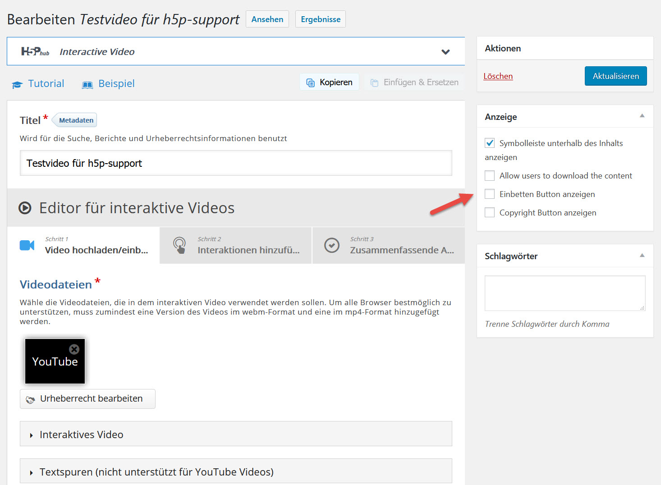
Task: Open the Zusammenfassende Aufgabe step tab
Action: (x=389, y=245)
